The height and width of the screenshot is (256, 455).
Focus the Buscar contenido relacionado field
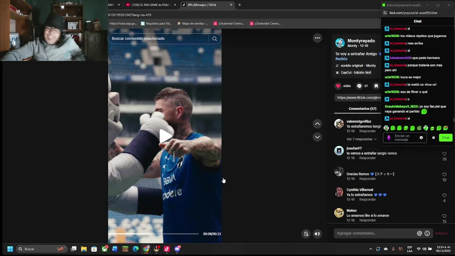tap(159, 38)
